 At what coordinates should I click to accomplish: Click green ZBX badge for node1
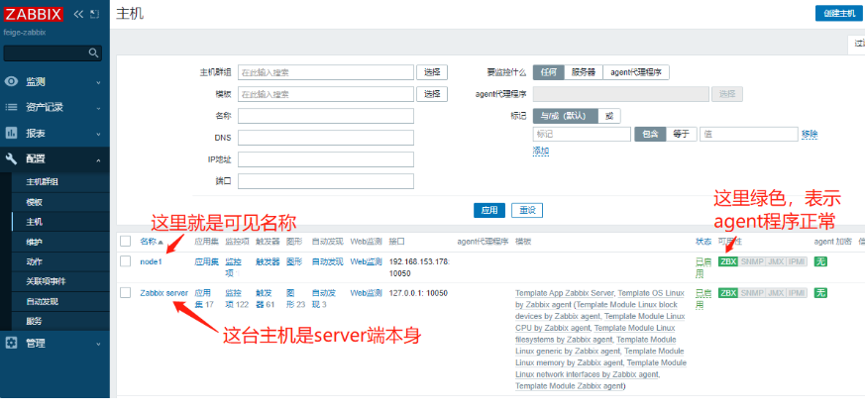pos(727,261)
